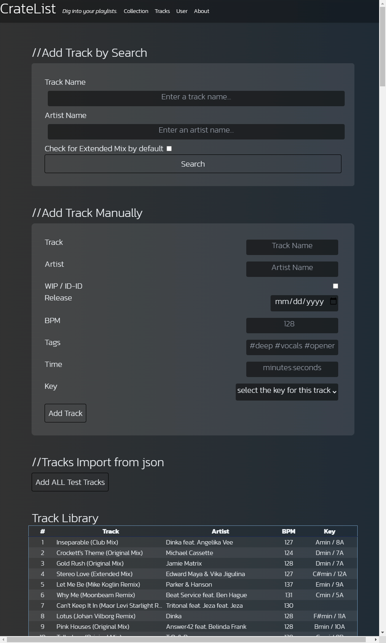Click key cell Emin / 9A
The width and height of the screenshot is (386, 643).
click(x=329, y=585)
